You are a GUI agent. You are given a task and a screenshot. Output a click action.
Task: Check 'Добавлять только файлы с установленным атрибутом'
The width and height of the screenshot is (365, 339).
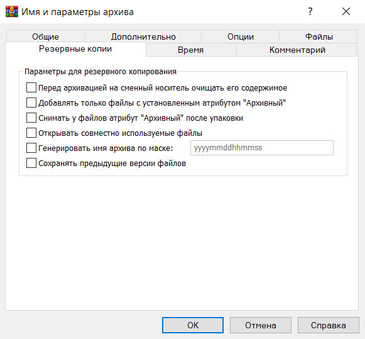point(31,103)
